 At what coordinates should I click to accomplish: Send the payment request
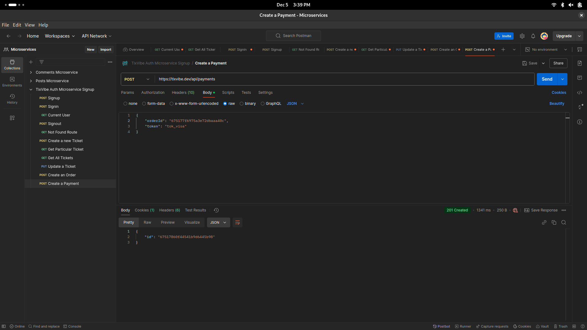(x=547, y=79)
